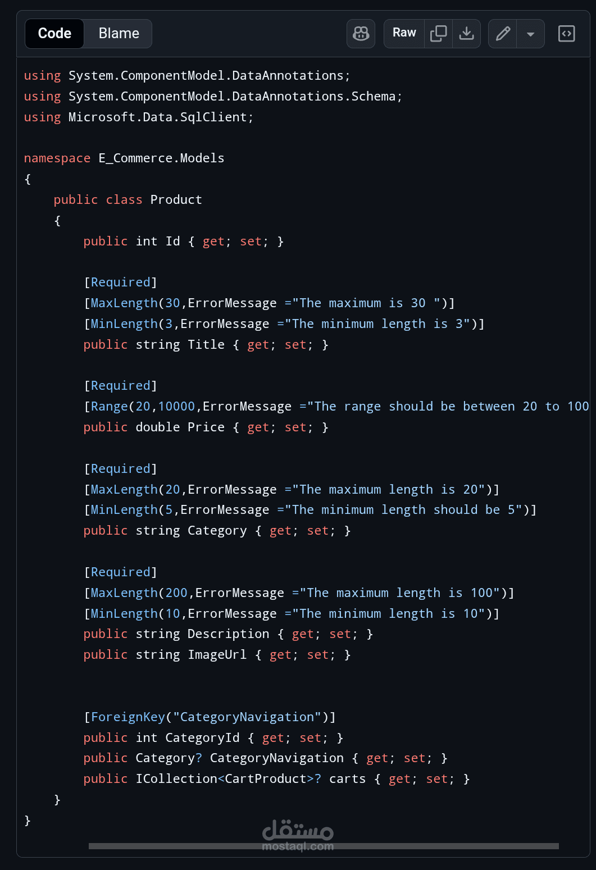Click the Product class name
This screenshot has width=596, height=870.
(176, 200)
